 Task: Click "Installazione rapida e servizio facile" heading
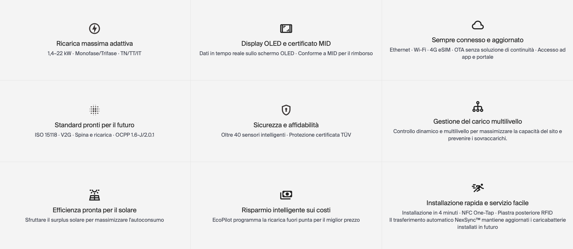pyautogui.click(x=478, y=203)
